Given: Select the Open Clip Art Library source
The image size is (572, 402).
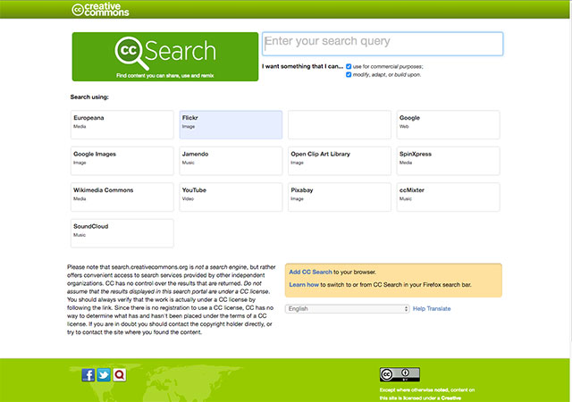Looking at the screenshot, I should [x=340, y=161].
